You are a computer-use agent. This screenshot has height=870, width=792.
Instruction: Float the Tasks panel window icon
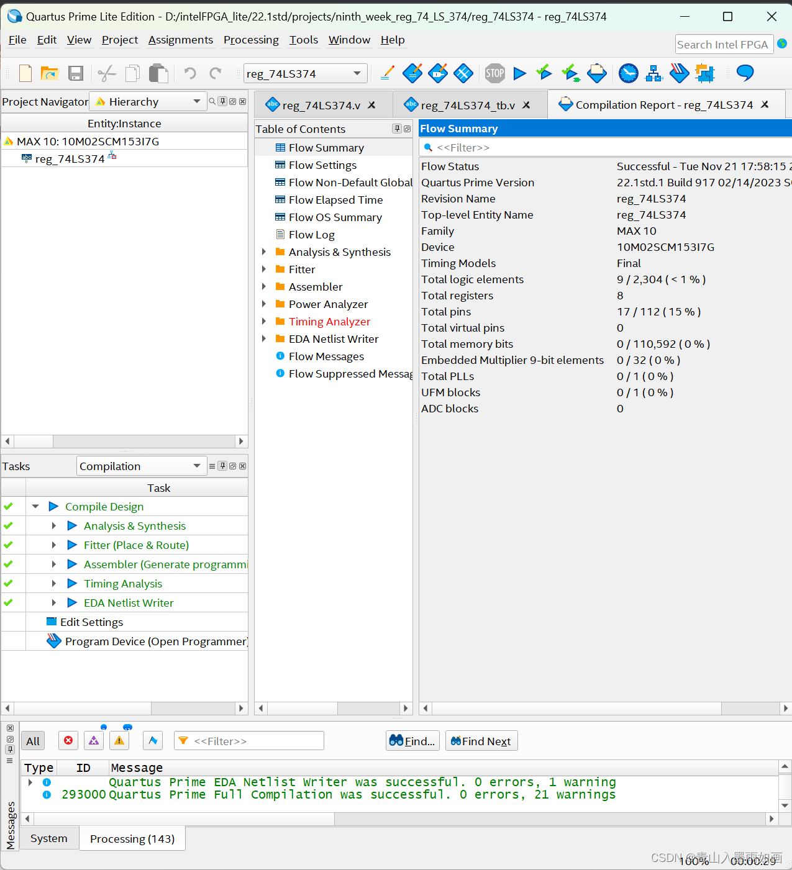tap(232, 466)
